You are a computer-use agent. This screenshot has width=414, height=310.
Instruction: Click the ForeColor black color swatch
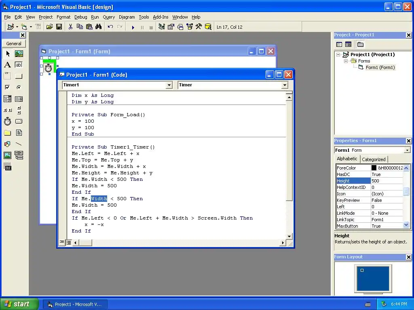(374, 168)
